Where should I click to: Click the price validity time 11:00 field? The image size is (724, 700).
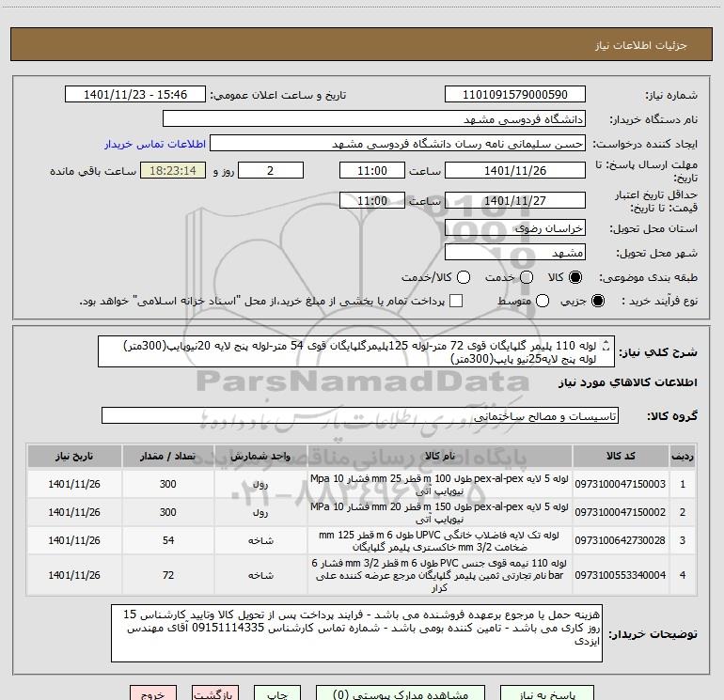pyautogui.click(x=372, y=200)
